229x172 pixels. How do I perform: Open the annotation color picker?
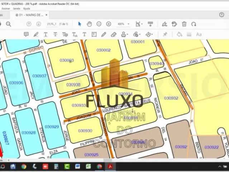point(180,34)
